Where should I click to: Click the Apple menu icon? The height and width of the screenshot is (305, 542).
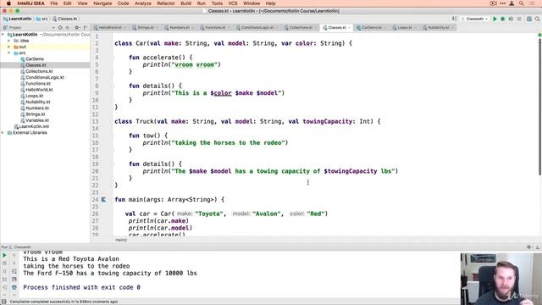click(8, 3)
